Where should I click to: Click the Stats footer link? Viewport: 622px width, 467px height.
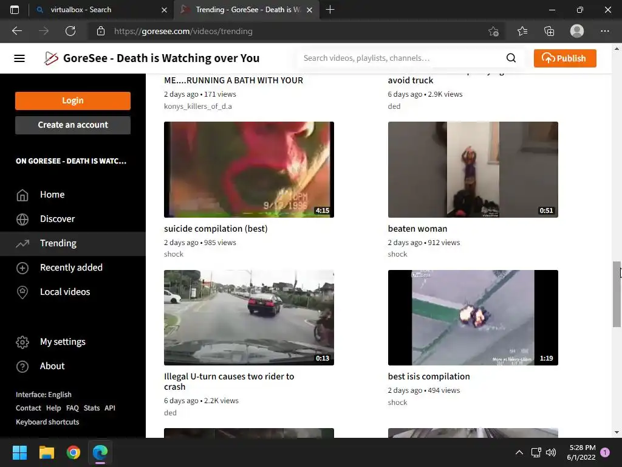92,408
